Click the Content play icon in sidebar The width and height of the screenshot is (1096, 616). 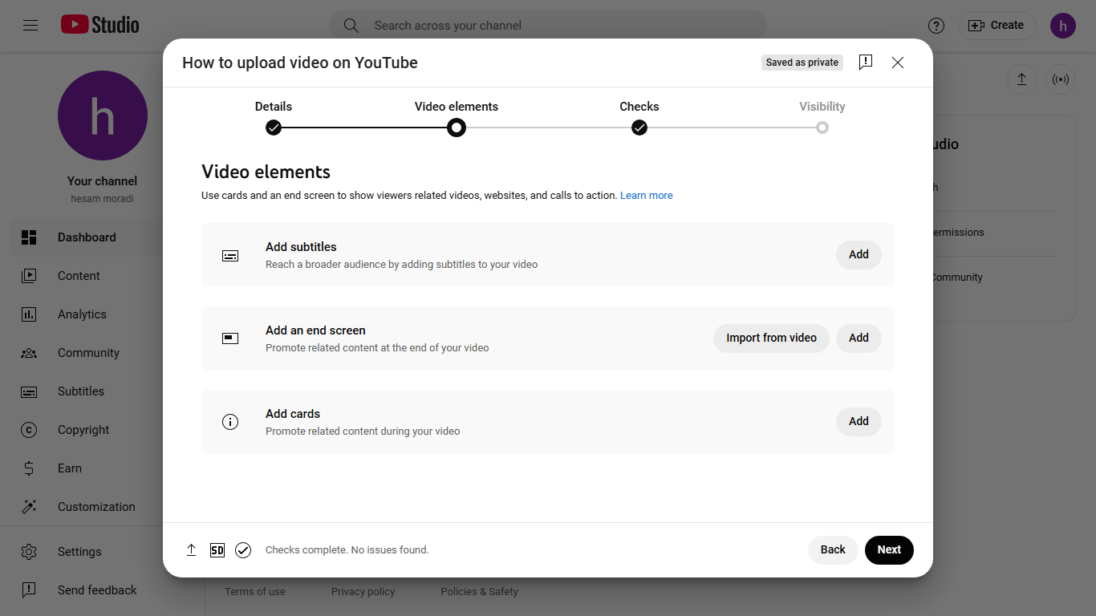29,276
